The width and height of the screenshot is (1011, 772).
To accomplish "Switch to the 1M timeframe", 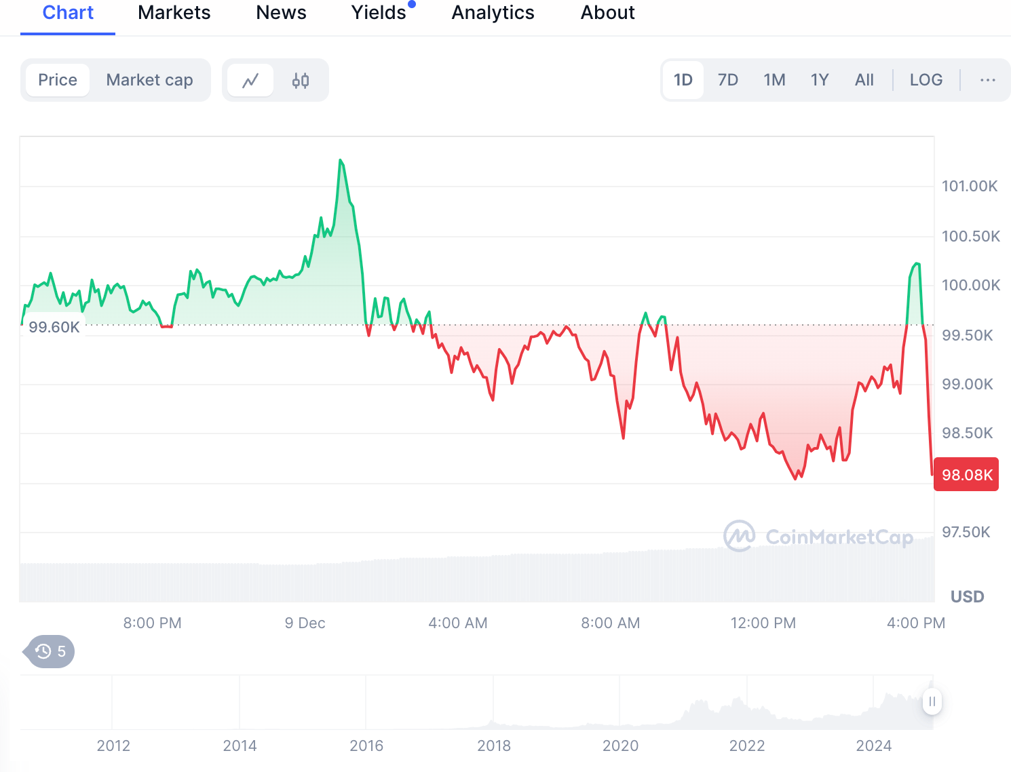I will [774, 80].
